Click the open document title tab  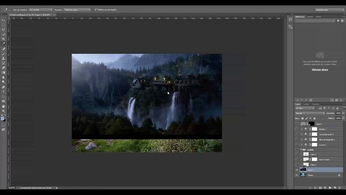[30, 15]
